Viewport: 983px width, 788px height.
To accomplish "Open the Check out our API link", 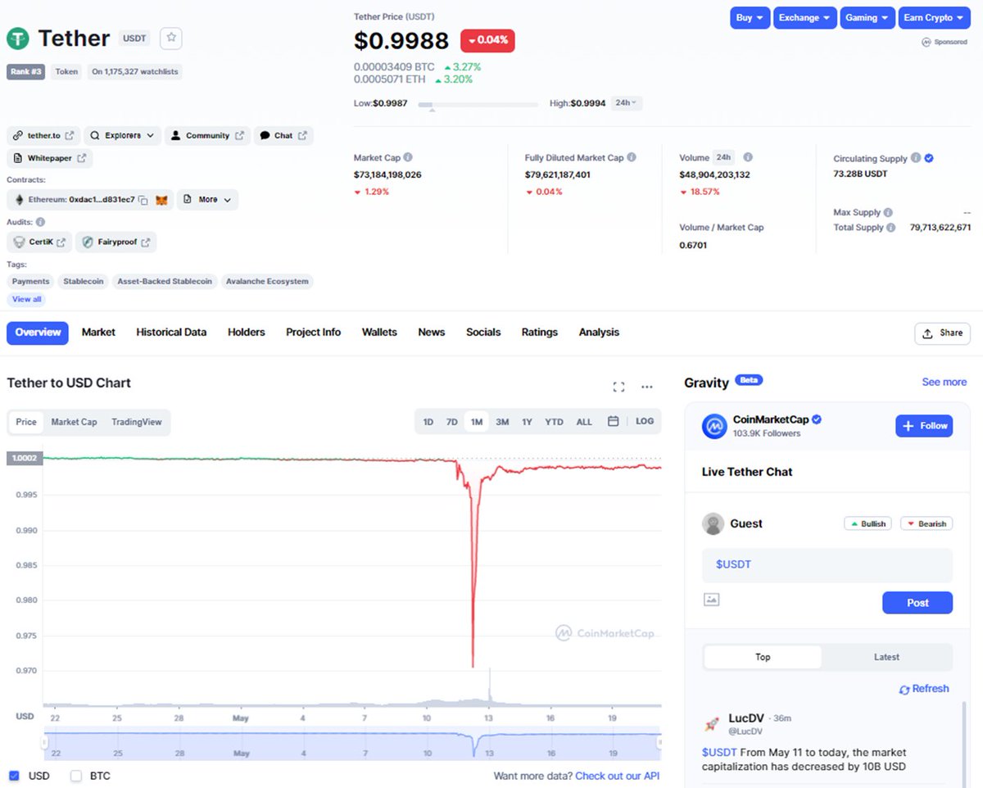I will click(x=618, y=776).
